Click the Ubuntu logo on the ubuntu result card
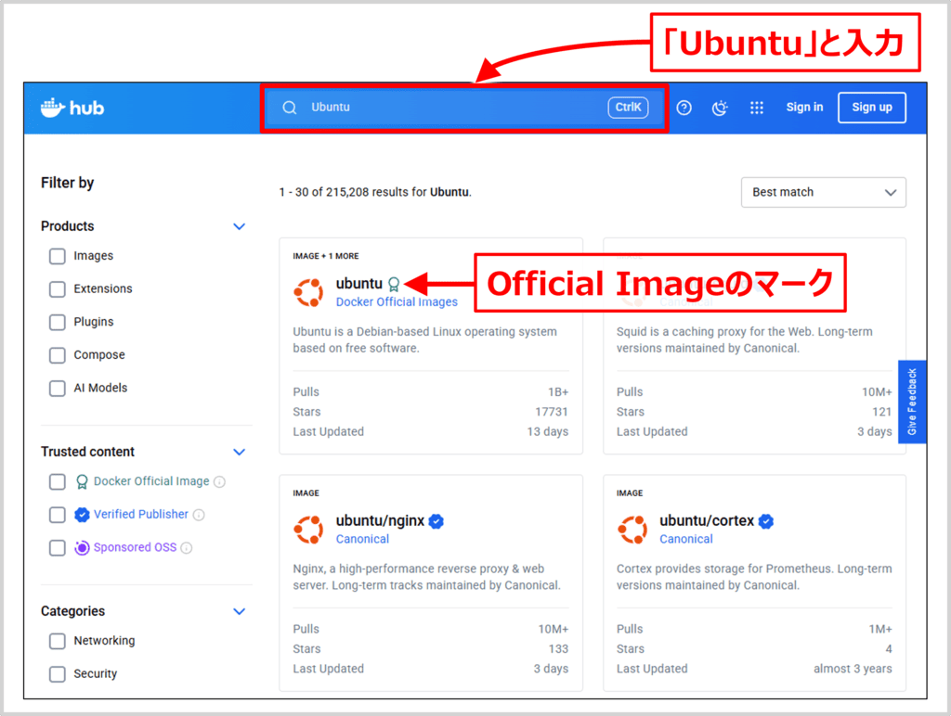Screen dimensions: 951x716 [x=308, y=291]
